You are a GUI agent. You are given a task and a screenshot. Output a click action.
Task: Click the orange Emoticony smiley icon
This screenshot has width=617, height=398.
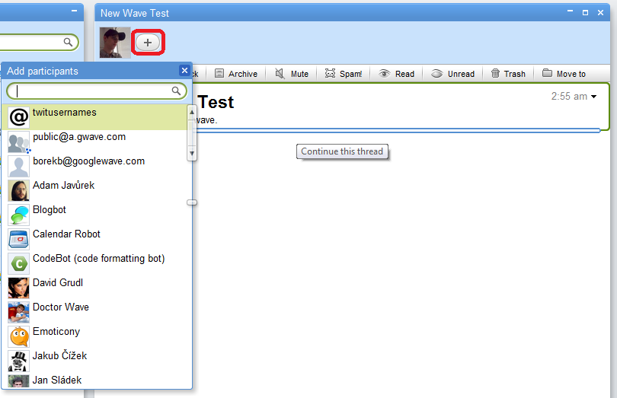[x=18, y=337]
